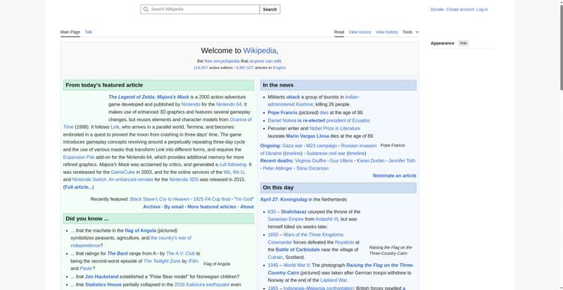
Task: Open the Nintendo Switch link
Action: (89, 179)
